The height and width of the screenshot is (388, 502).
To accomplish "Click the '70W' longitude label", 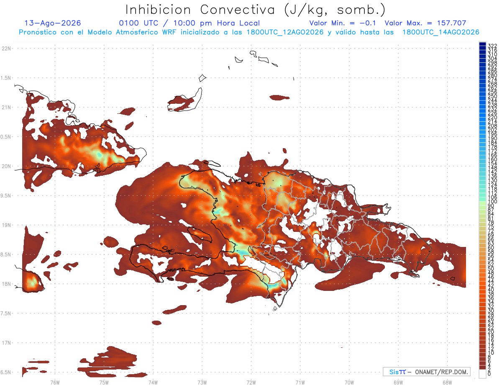I will click(349, 382).
